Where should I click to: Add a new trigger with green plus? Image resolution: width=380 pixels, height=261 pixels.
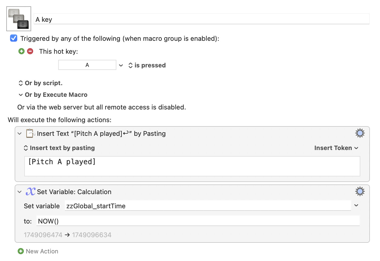coord(22,51)
